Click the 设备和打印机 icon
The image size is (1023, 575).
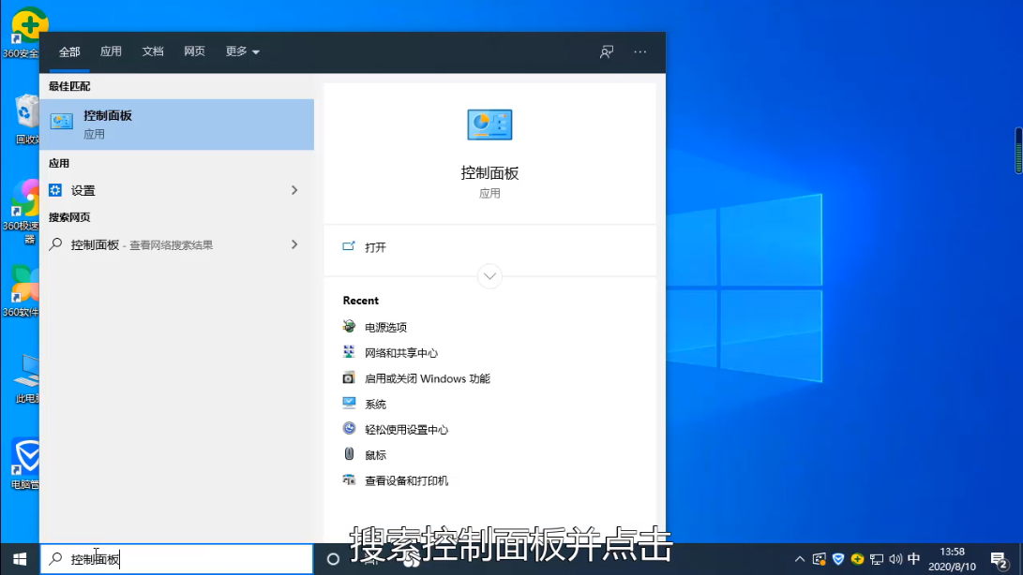pos(349,479)
